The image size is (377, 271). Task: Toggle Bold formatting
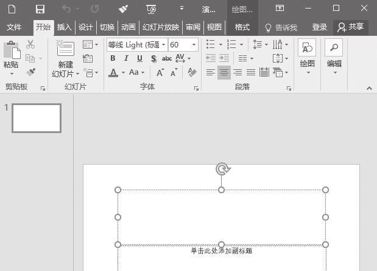click(113, 58)
